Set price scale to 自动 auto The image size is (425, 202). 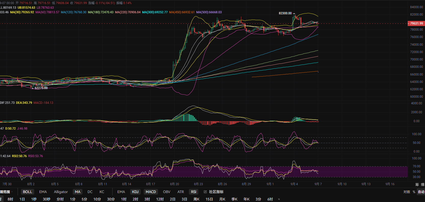click(421, 192)
